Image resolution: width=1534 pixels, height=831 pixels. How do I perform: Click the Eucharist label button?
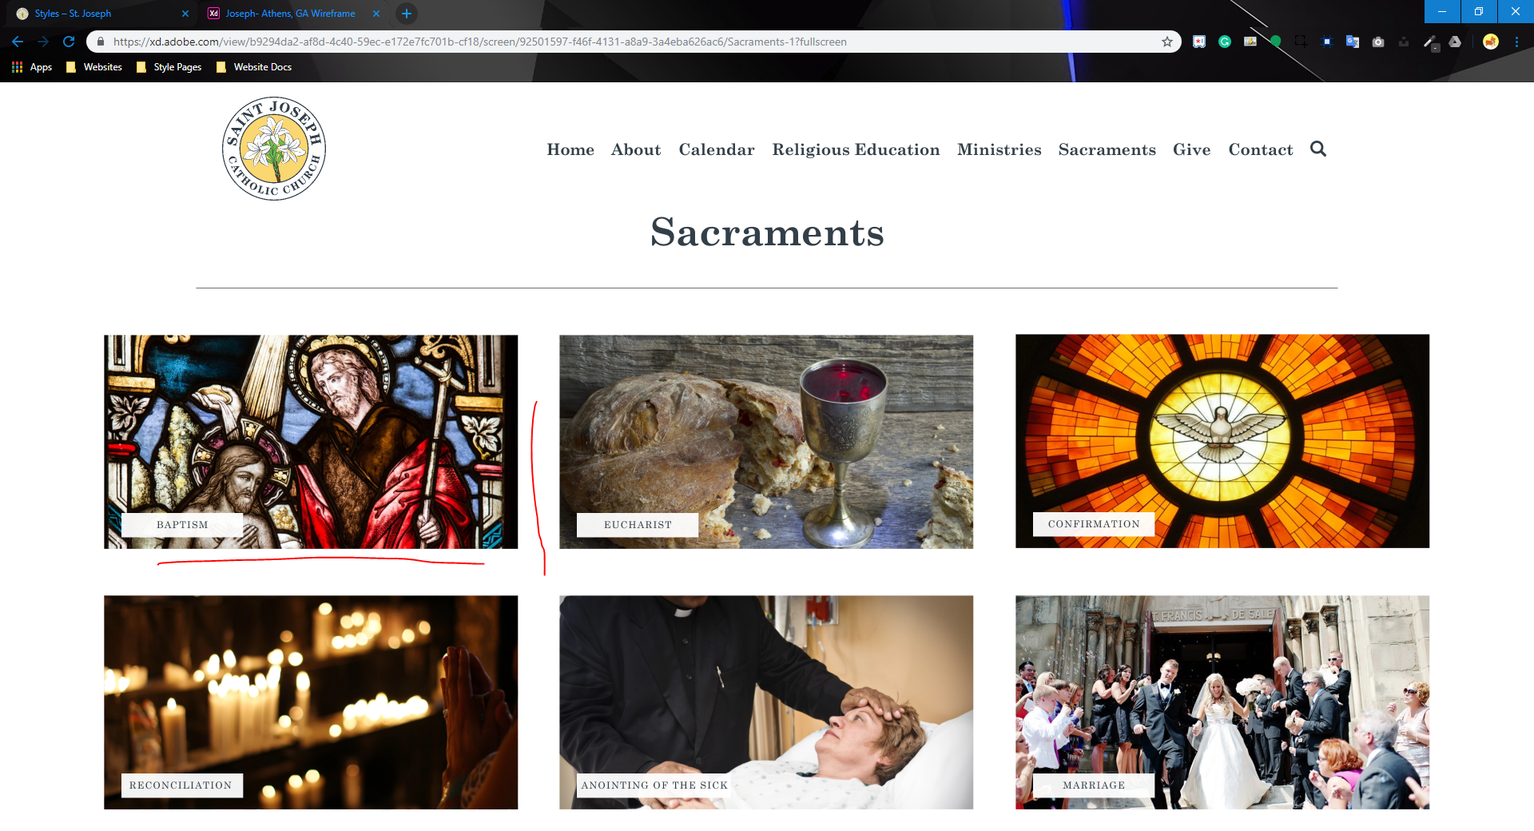click(638, 525)
